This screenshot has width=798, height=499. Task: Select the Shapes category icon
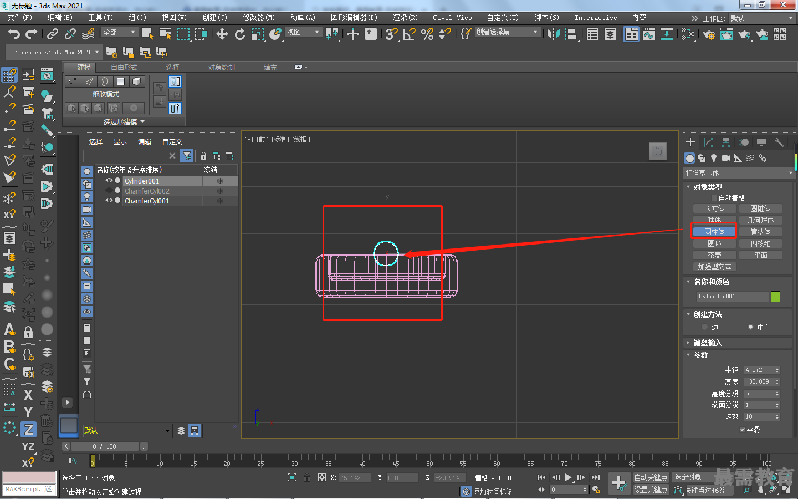pyautogui.click(x=702, y=159)
